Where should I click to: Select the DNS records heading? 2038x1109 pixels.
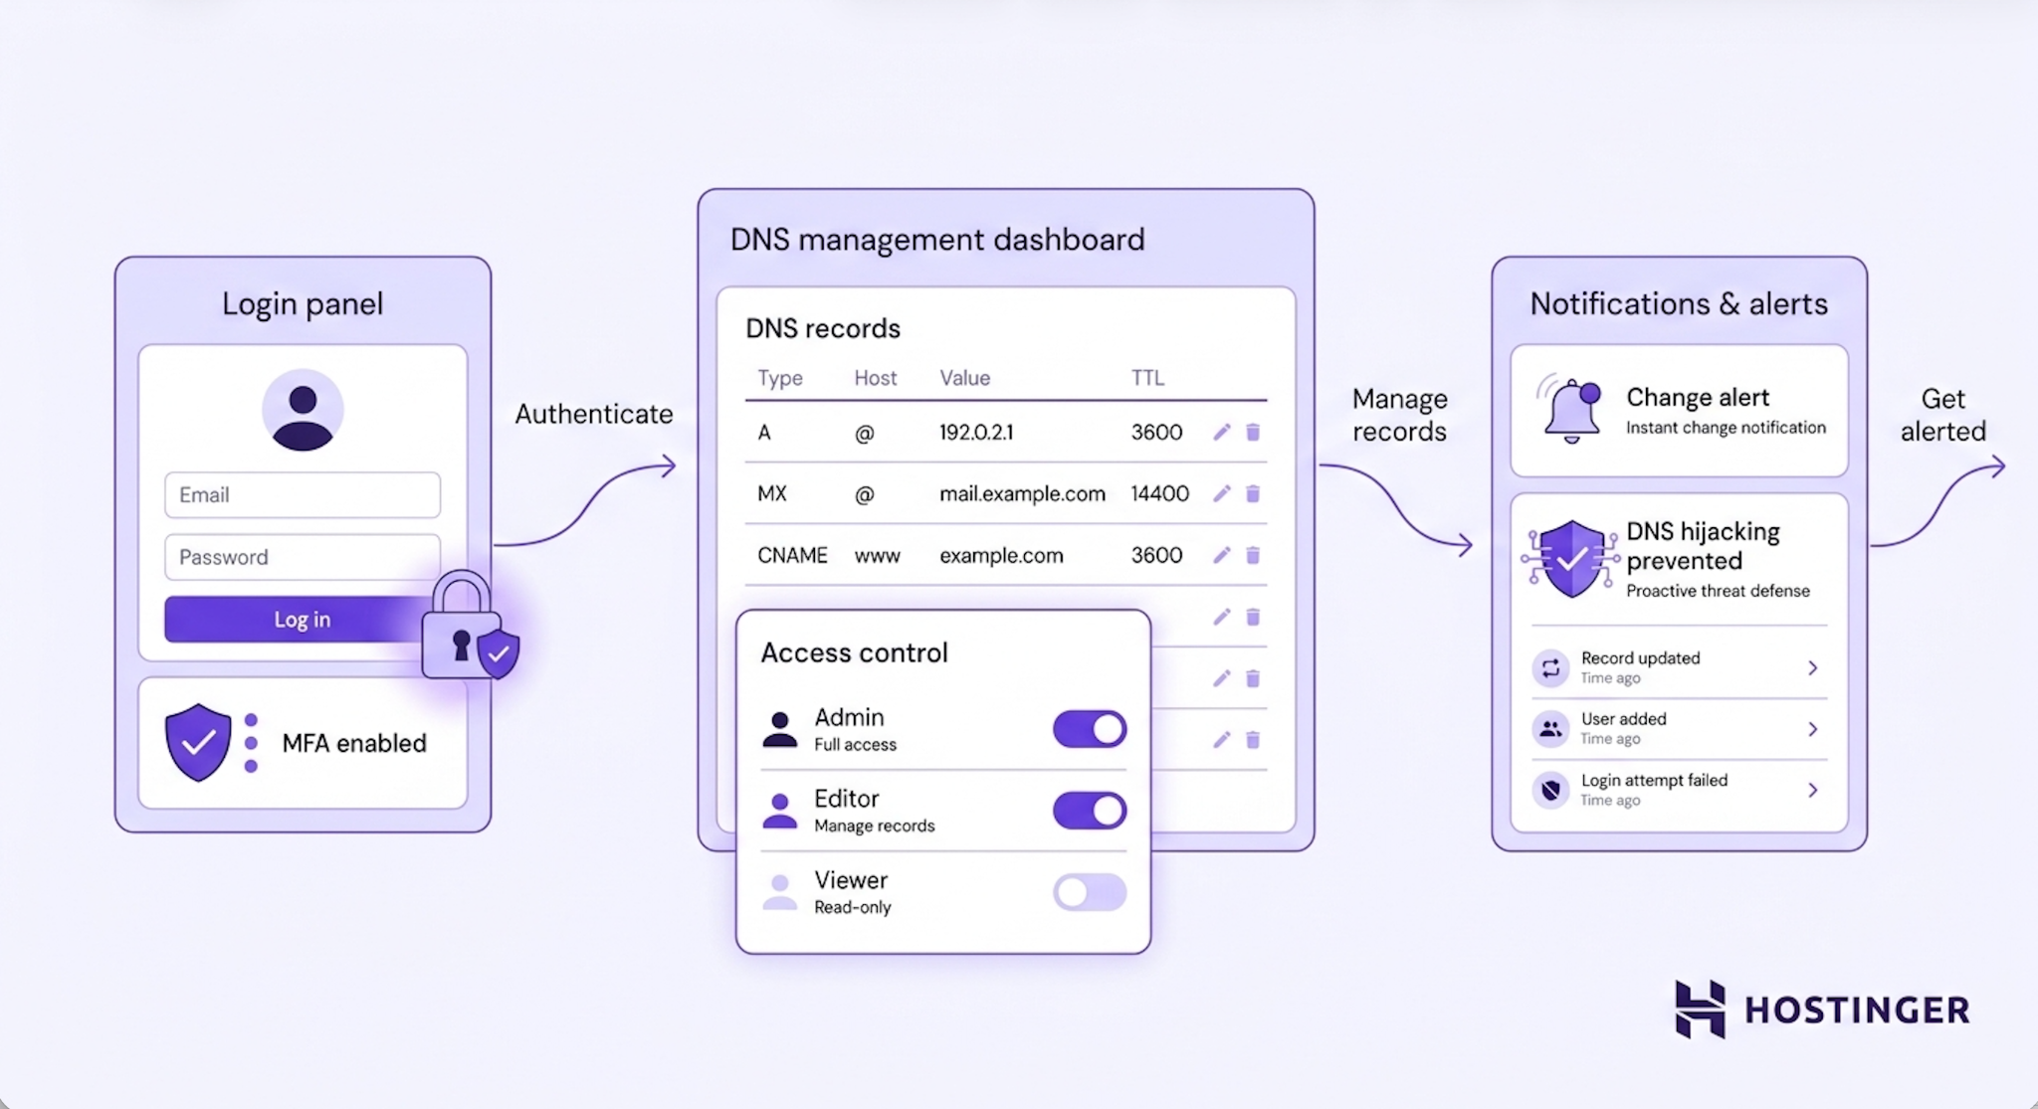pos(823,328)
